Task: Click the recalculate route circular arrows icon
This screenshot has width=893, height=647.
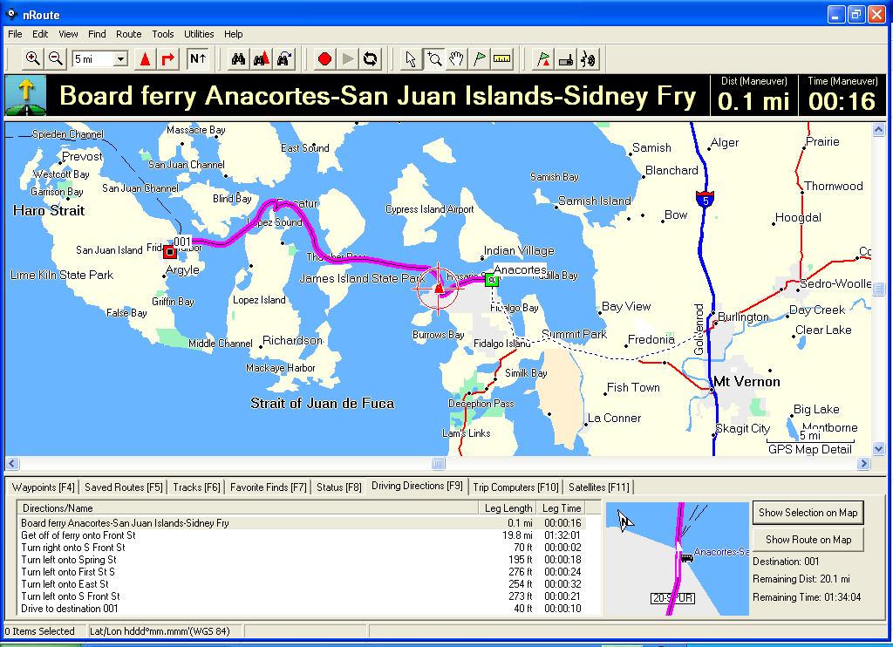Action: (370, 58)
